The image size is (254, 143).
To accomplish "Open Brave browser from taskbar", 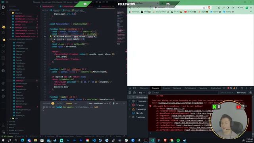I will click(x=165, y=140).
